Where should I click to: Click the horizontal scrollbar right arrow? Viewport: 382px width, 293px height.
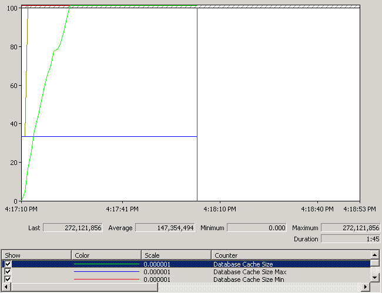[x=366, y=287]
